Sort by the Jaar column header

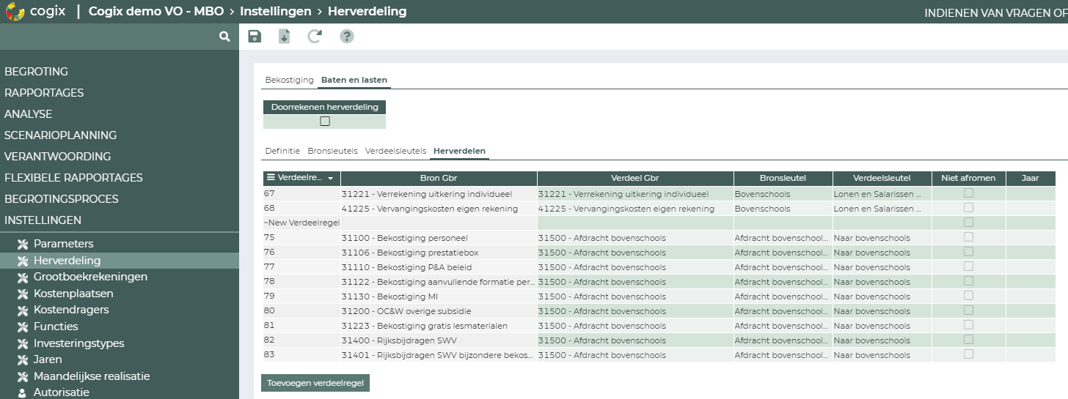point(1031,179)
